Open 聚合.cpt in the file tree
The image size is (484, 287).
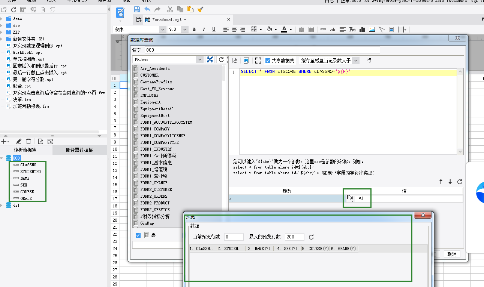click(22, 86)
